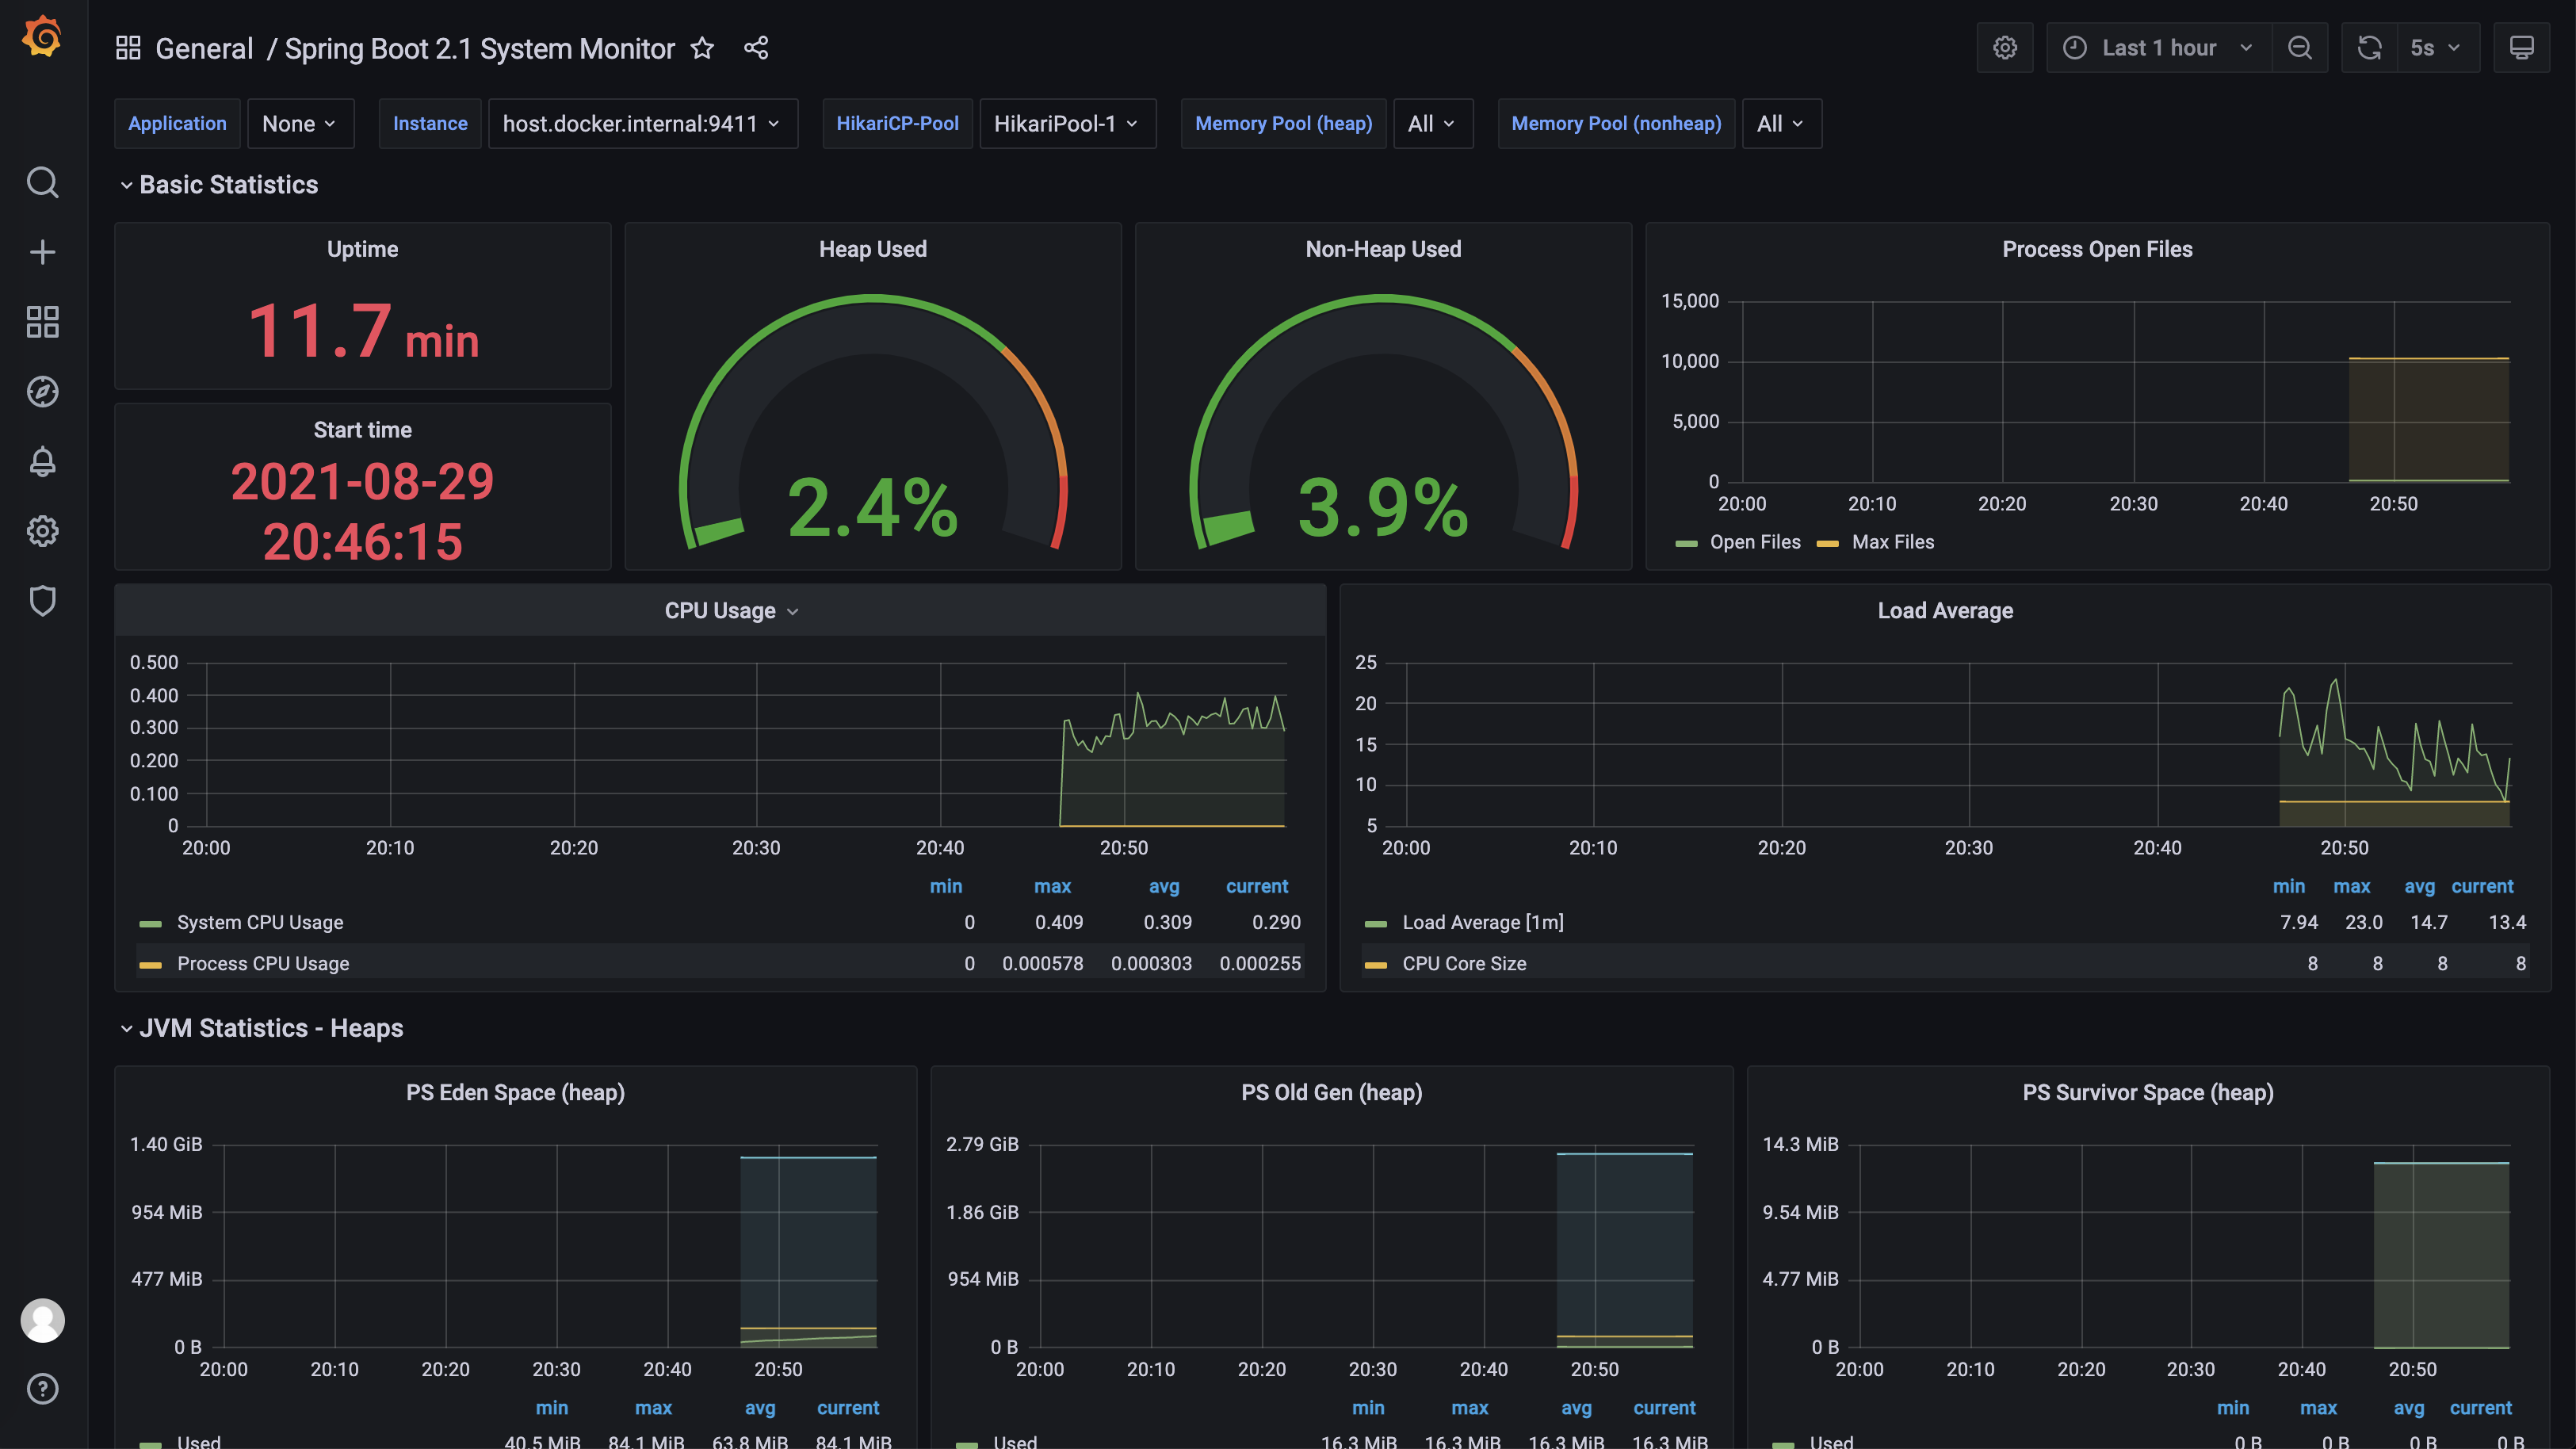Open the Application variable dropdown showing None
The image size is (2576, 1449).
pos(300,124)
